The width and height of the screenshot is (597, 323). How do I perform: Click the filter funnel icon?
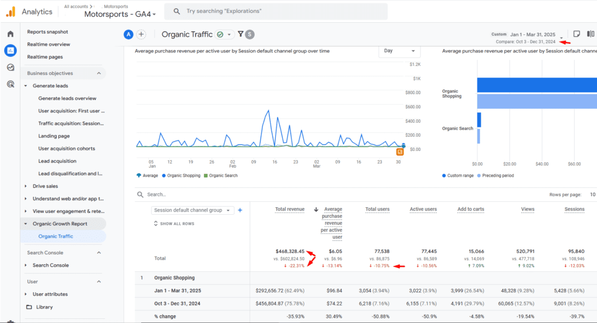[240, 35]
